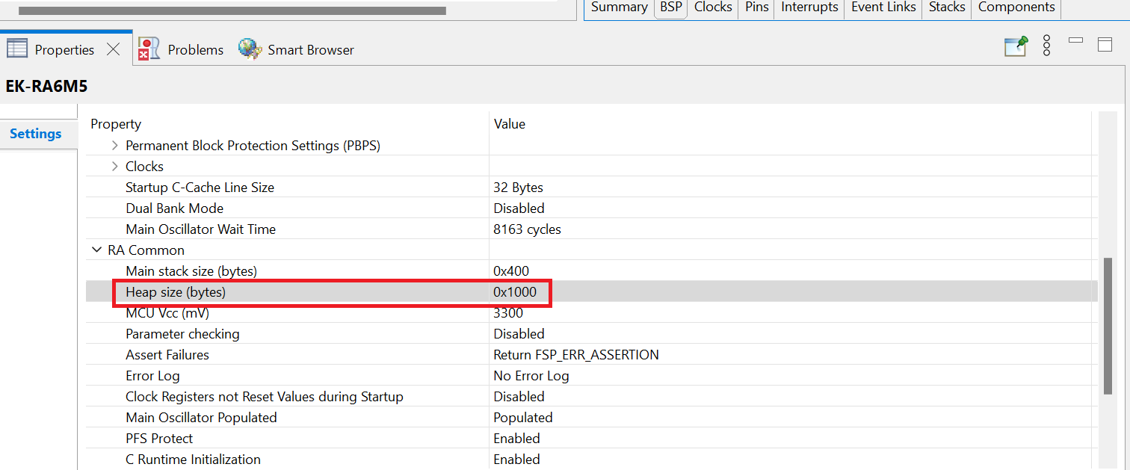Click the No Error Log value
1130x470 pixels.
click(x=531, y=376)
